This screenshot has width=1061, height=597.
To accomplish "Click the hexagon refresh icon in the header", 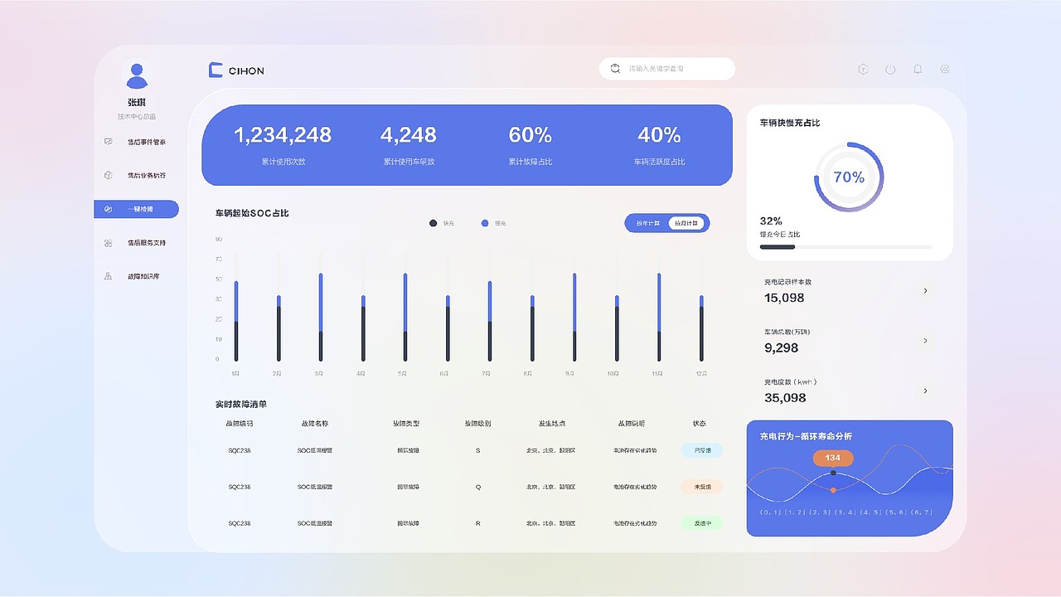I will coord(863,69).
